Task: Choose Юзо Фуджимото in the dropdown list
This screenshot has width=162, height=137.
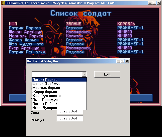Action: (x=59, y=96)
